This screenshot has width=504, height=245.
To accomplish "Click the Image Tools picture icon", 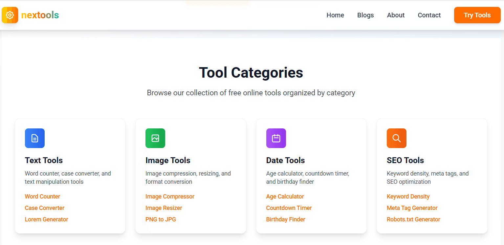I will (x=155, y=138).
